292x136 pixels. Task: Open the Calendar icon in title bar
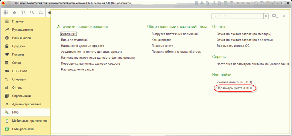point(232,3)
